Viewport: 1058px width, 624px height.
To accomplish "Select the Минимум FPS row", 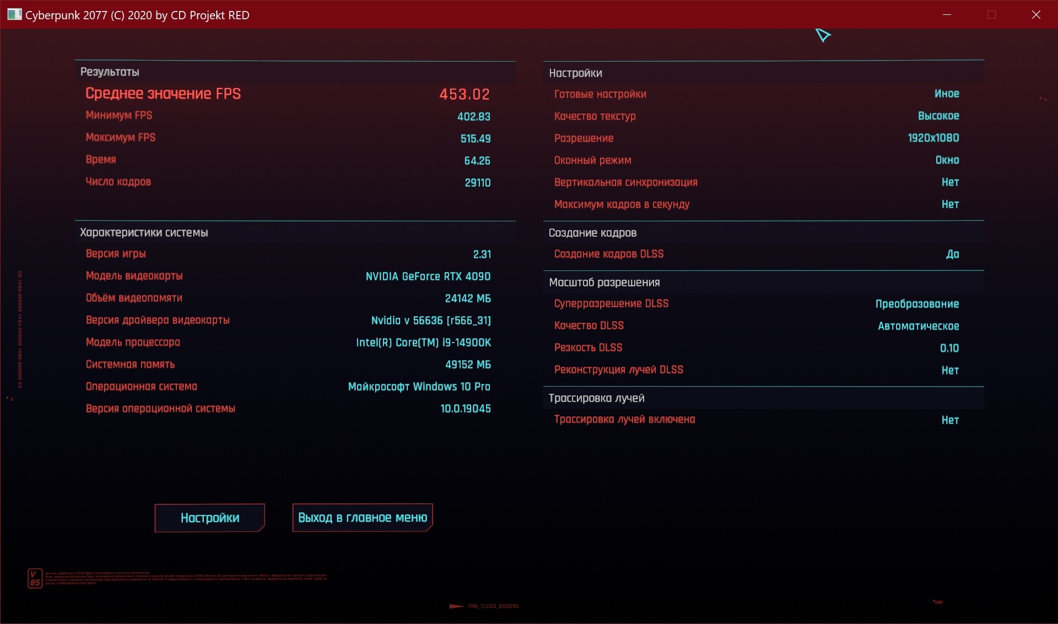I will pyautogui.click(x=119, y=116).
